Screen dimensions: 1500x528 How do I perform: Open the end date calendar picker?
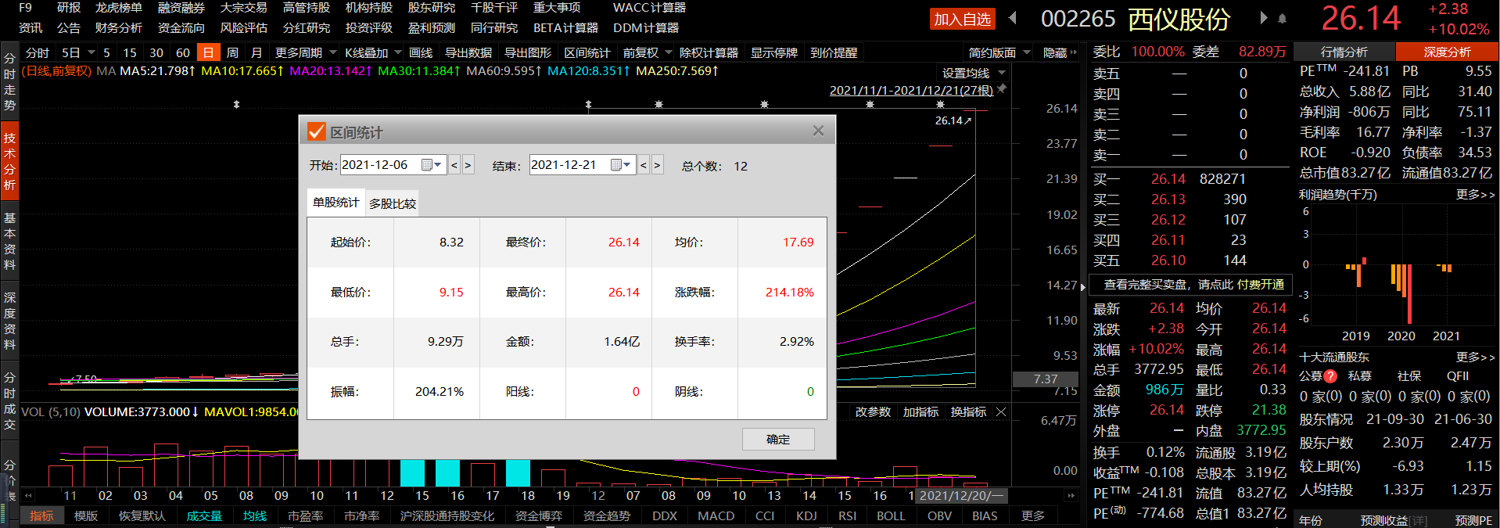click(x=621, y=165)
